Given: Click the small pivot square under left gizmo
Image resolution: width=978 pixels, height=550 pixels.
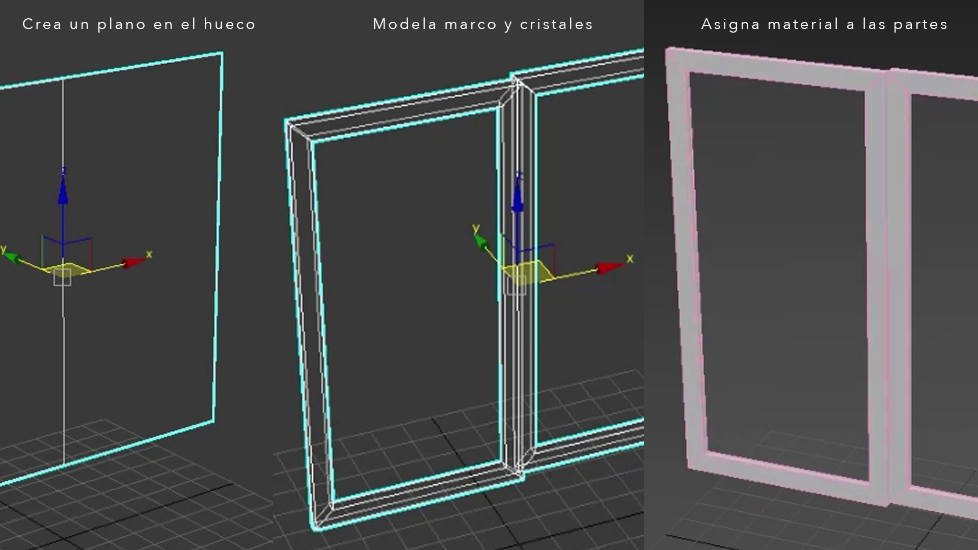Looking at the screenshot, I should [x=62, y=278].
